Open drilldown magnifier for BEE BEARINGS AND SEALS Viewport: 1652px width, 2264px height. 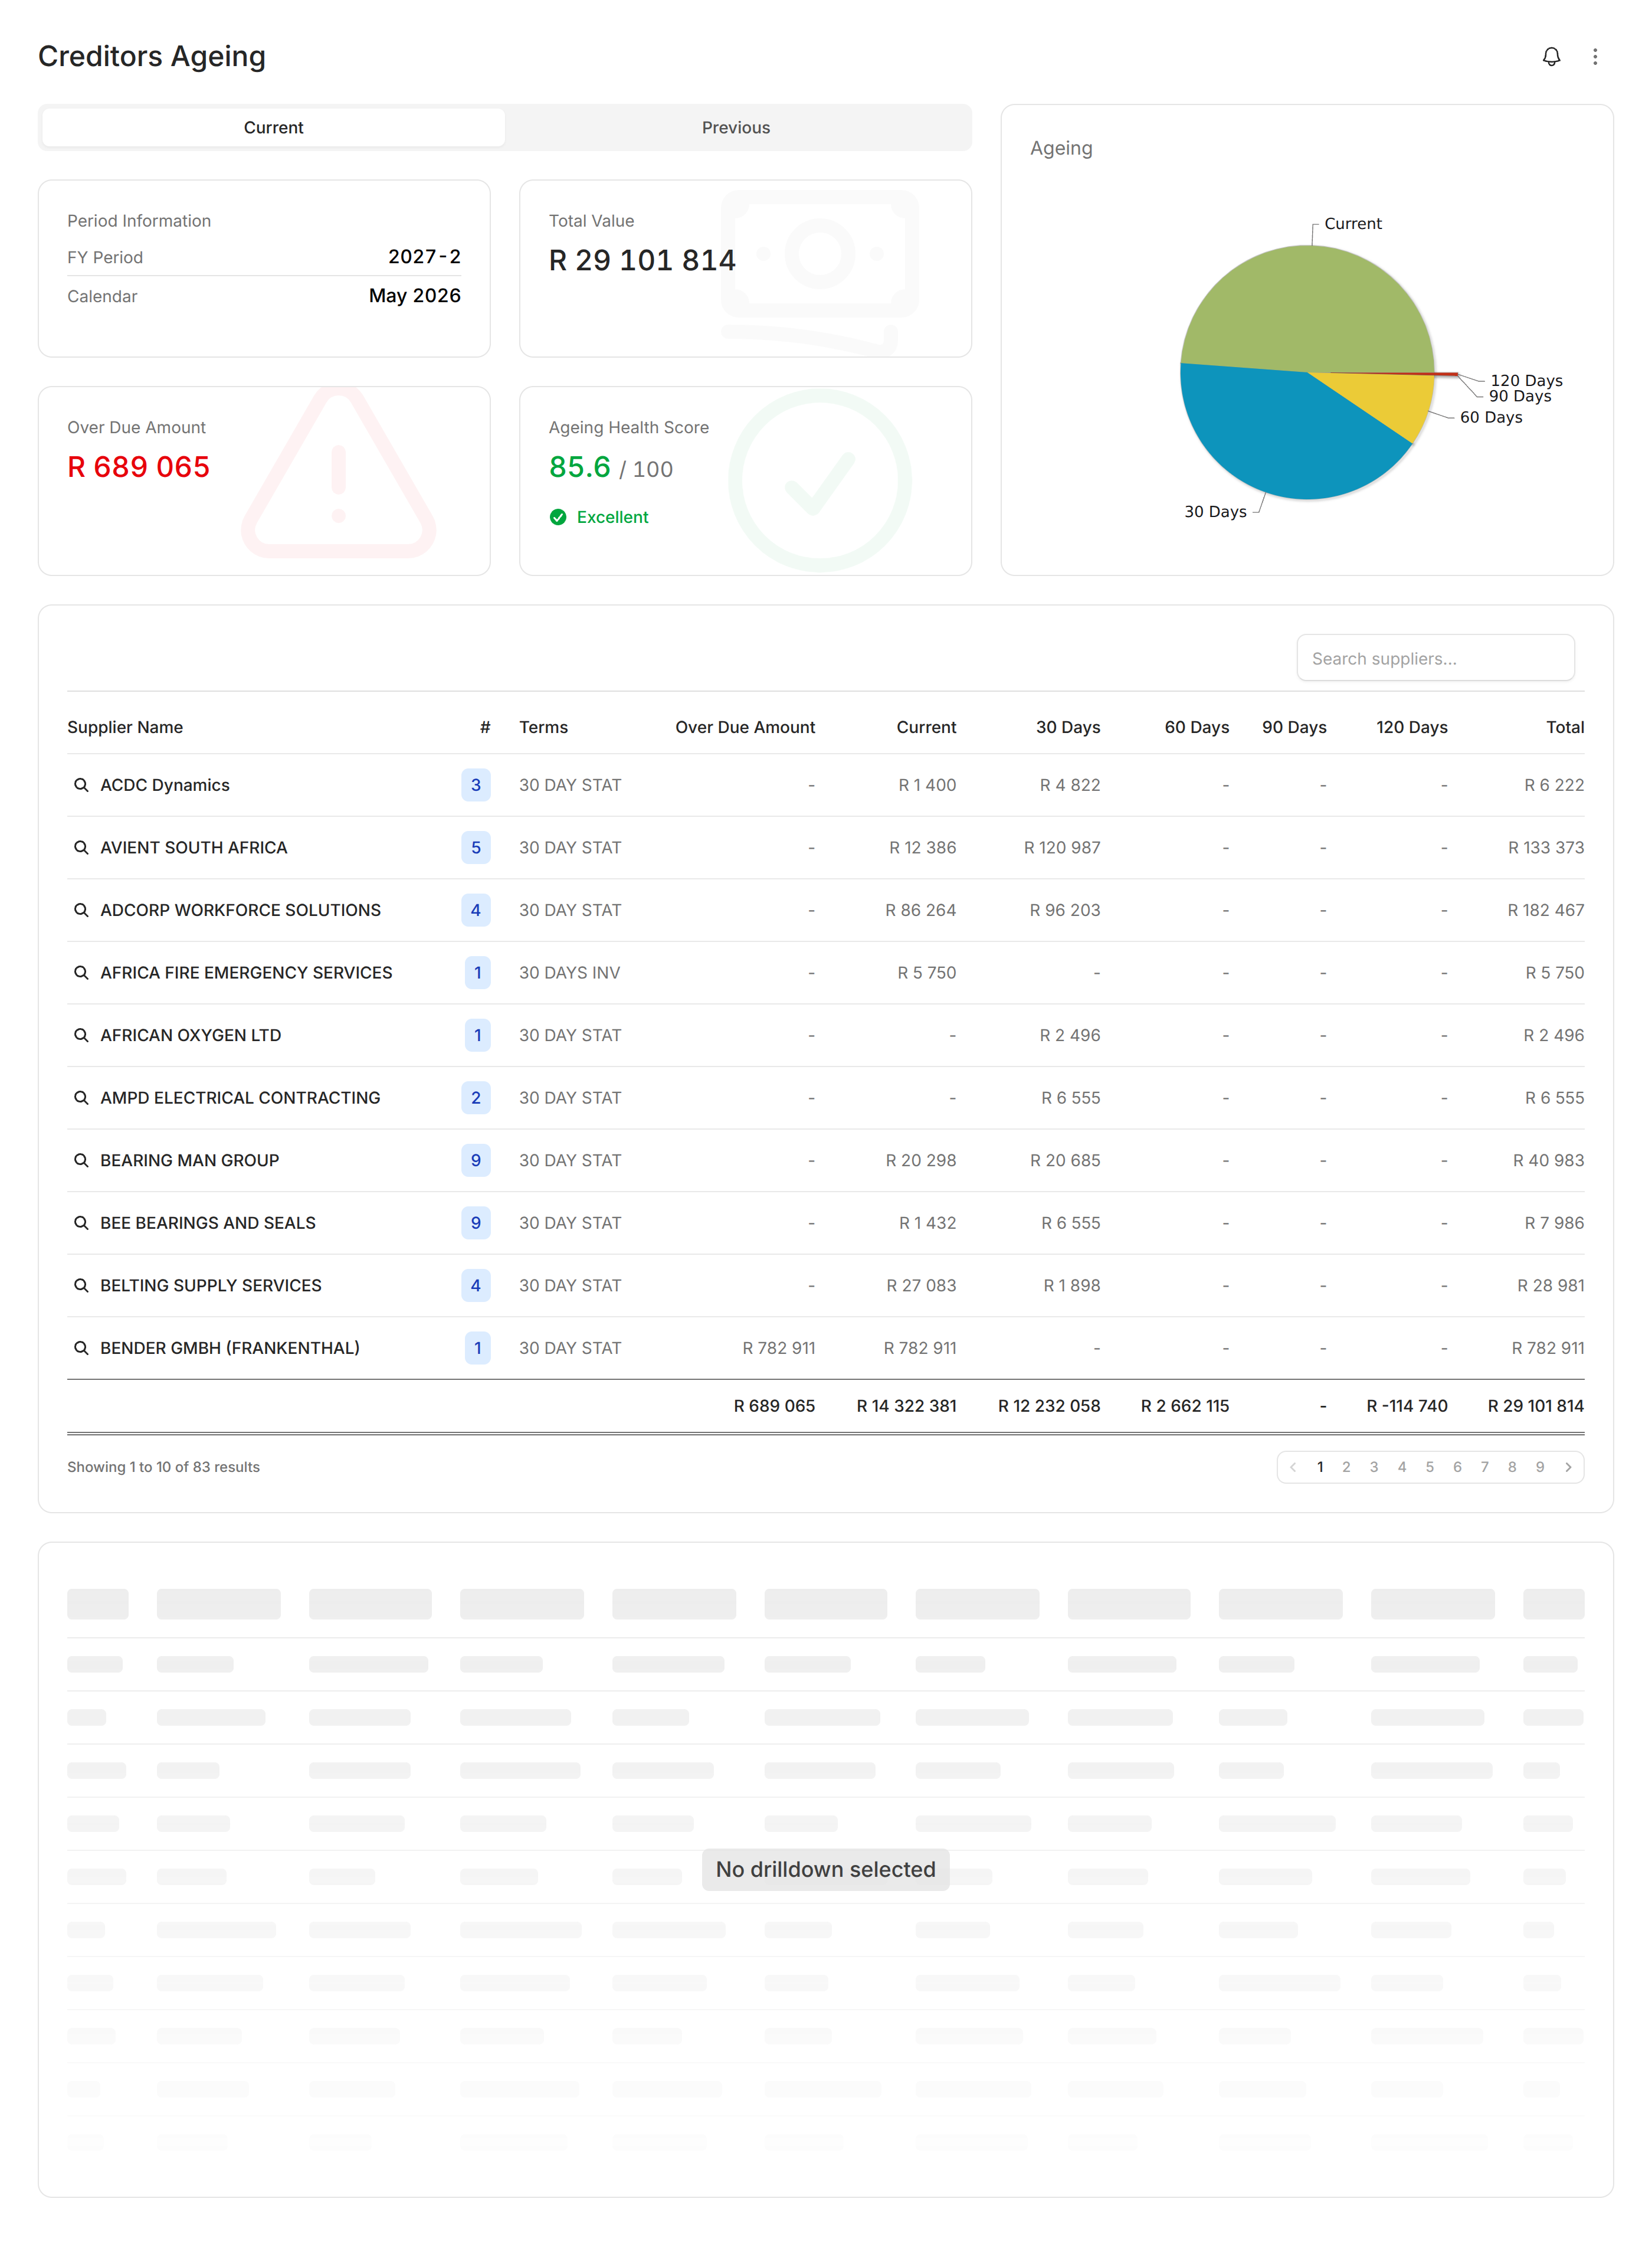coord(81,1222)
